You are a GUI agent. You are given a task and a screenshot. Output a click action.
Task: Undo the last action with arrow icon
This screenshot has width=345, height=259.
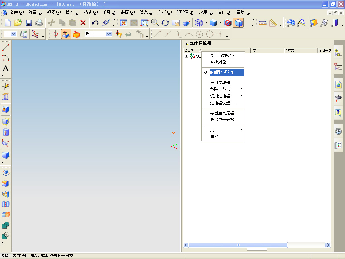pos(95,23)
